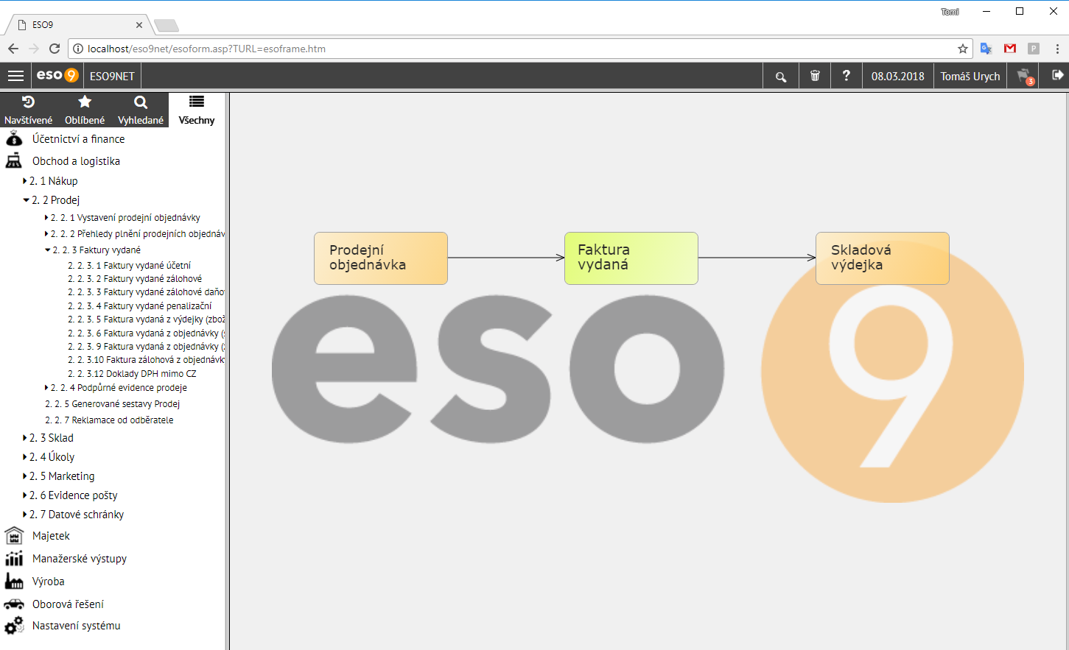Screen dimensions: 1069x650
Task: Expand the 2.5 Marketing tree node
Action: [x=25, y=476]
